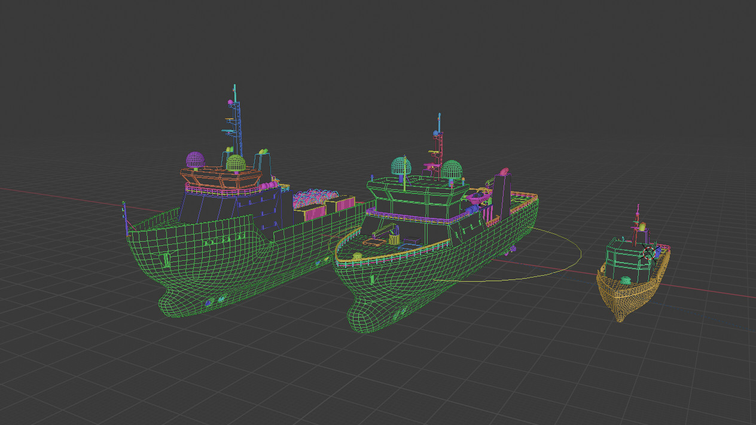756x425 pixels.
Task: Select the small purple buoy beside the middle ship
Action: pyautogui.click(x=513, y=250)
